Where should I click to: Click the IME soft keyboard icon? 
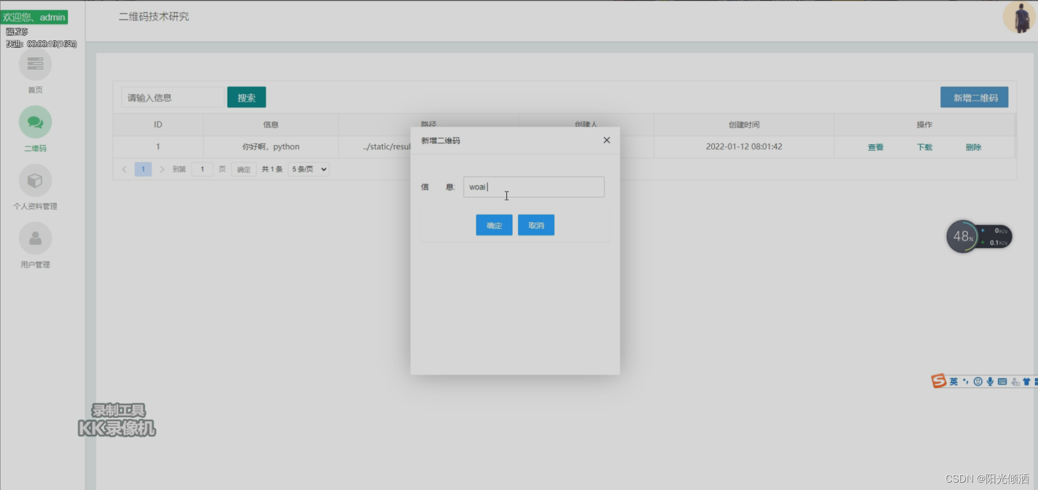tap(1002, 382)
